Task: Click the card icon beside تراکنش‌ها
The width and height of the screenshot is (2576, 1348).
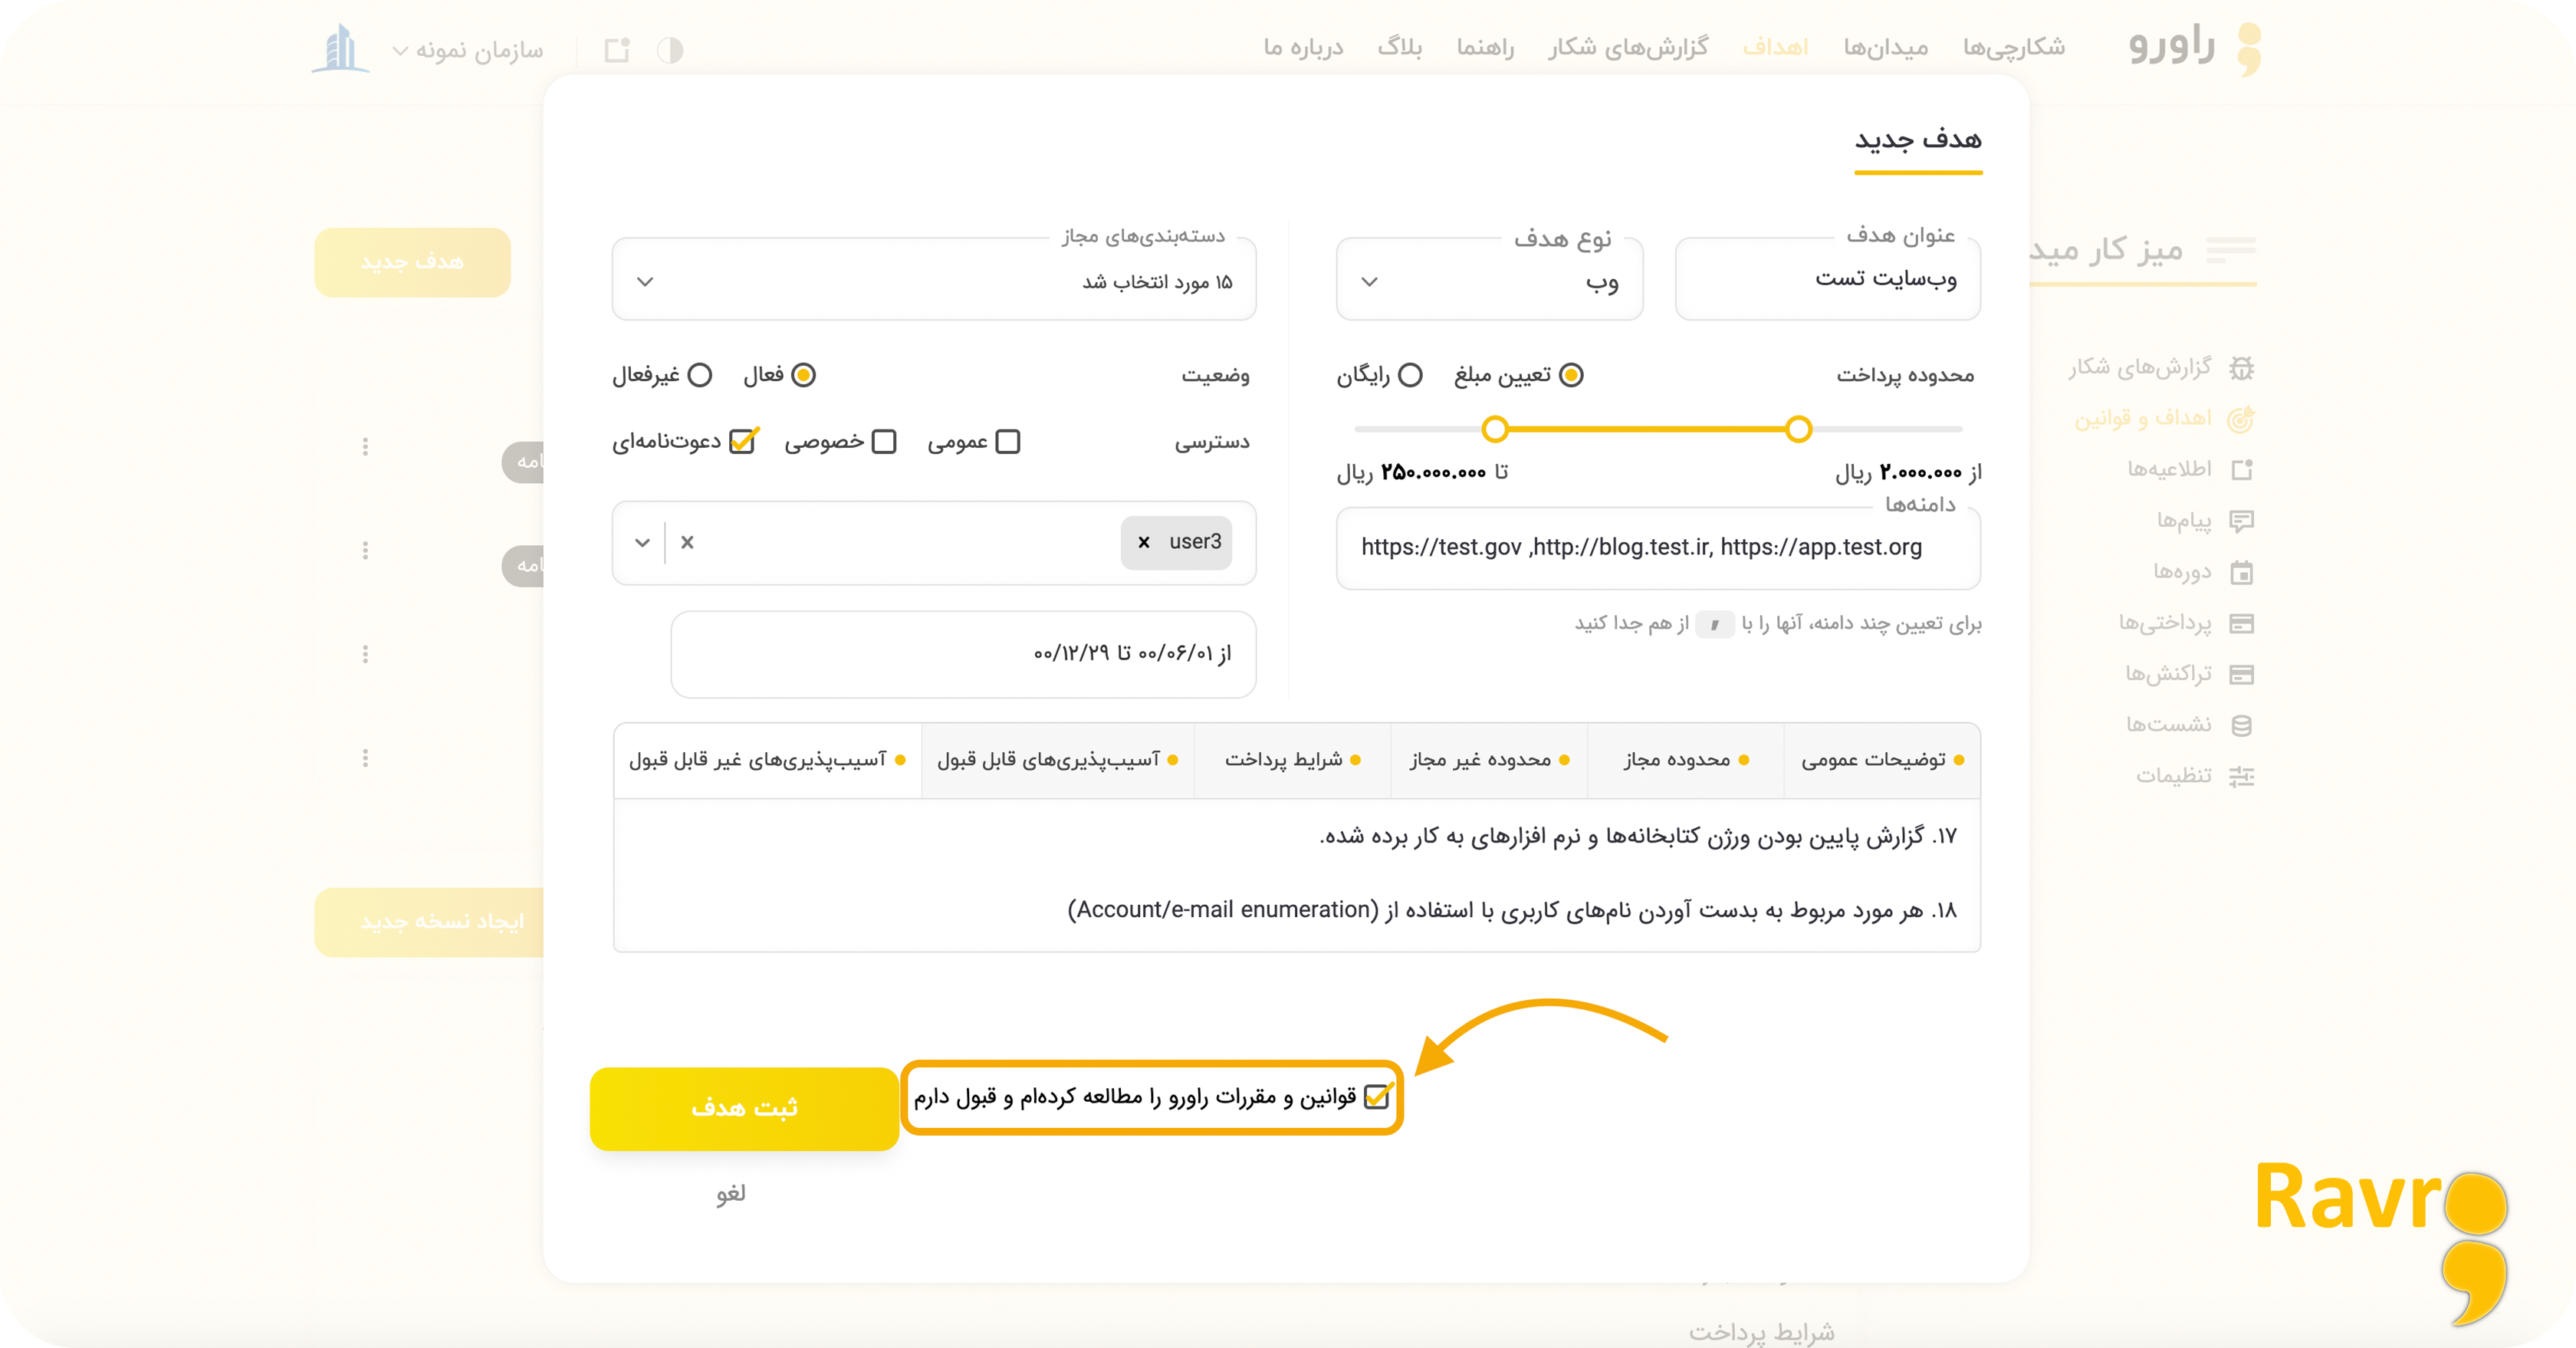Action: pyautogui.click(x=2242, y=675)
